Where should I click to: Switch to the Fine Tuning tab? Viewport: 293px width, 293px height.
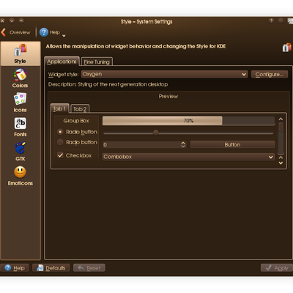point(97,62)
